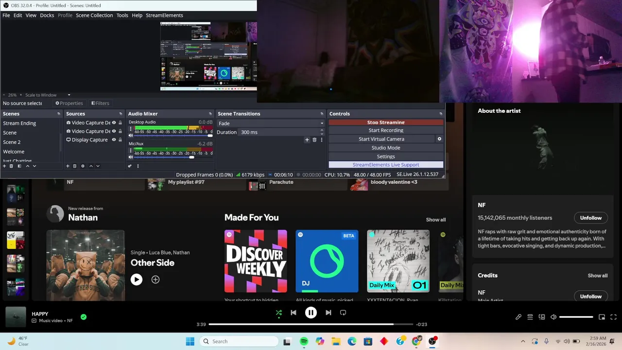This screenshot has width=622, height=350.
Task: Remove HAPPY from Liked Songs checkmark
Action: click(84, 317)
